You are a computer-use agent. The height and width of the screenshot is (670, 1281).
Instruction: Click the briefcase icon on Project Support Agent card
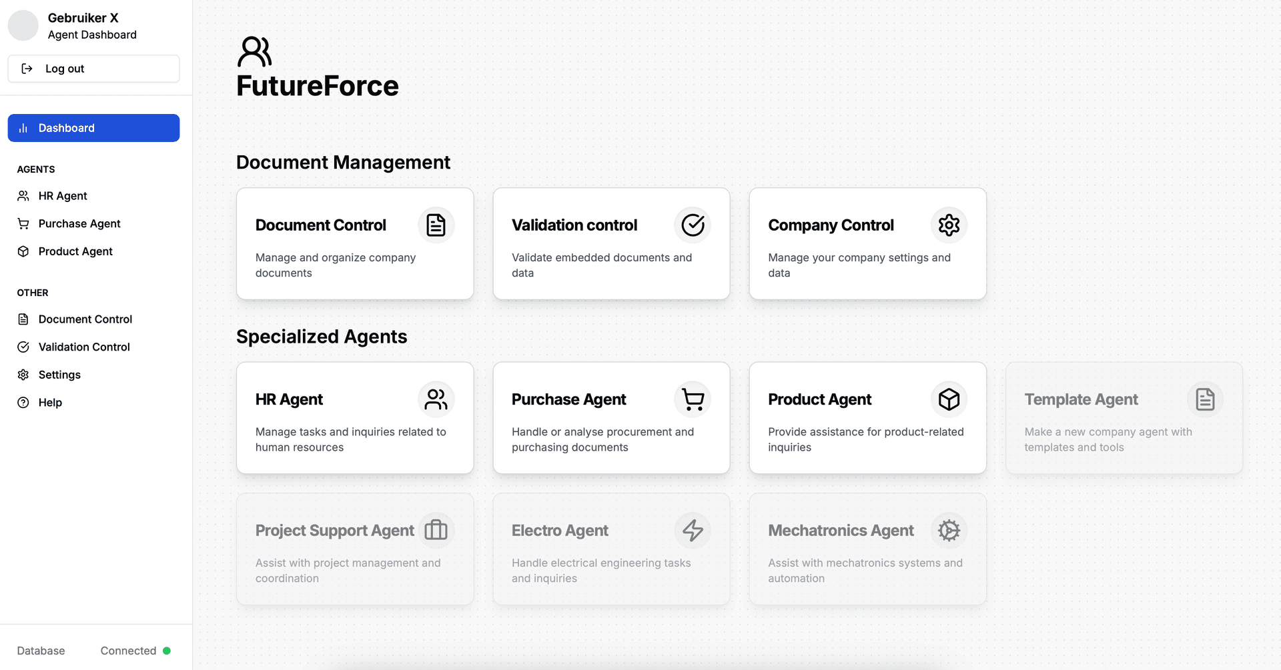436,531
